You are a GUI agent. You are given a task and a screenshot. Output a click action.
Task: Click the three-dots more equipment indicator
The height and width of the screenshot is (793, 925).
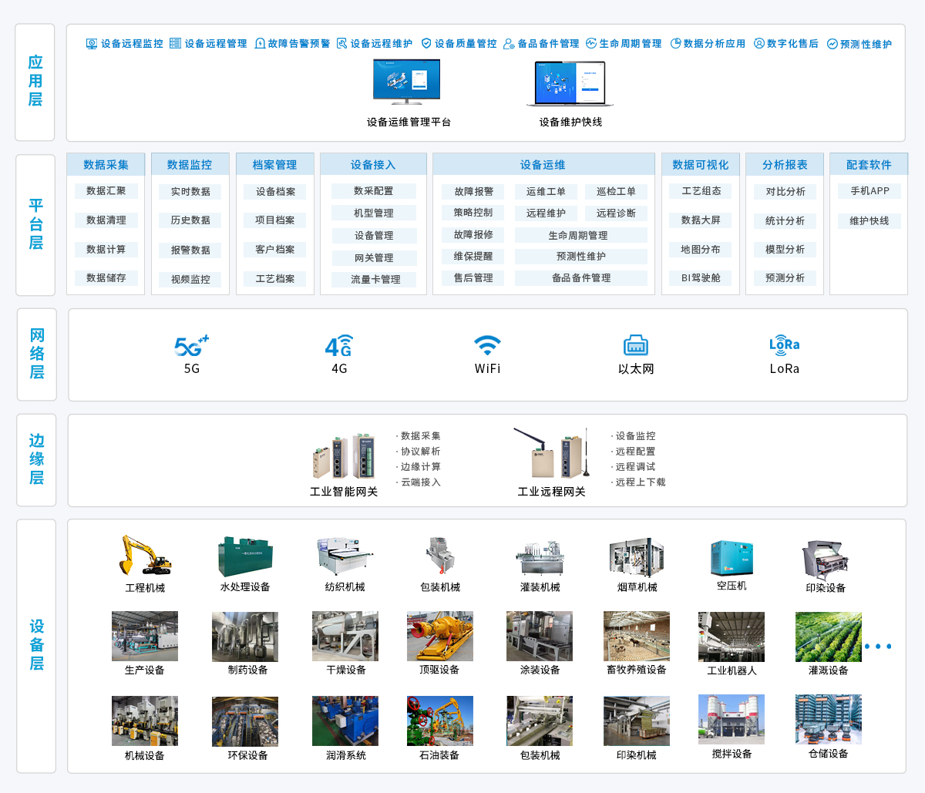[878, 647]
